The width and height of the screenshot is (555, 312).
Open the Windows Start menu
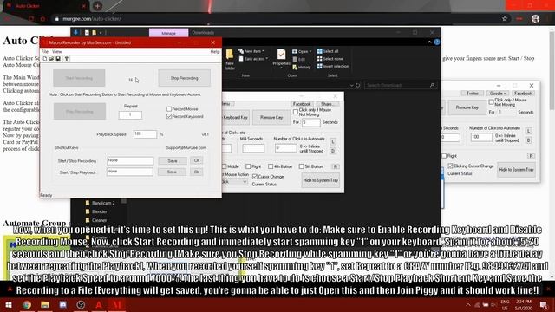(x=8, y=304)
